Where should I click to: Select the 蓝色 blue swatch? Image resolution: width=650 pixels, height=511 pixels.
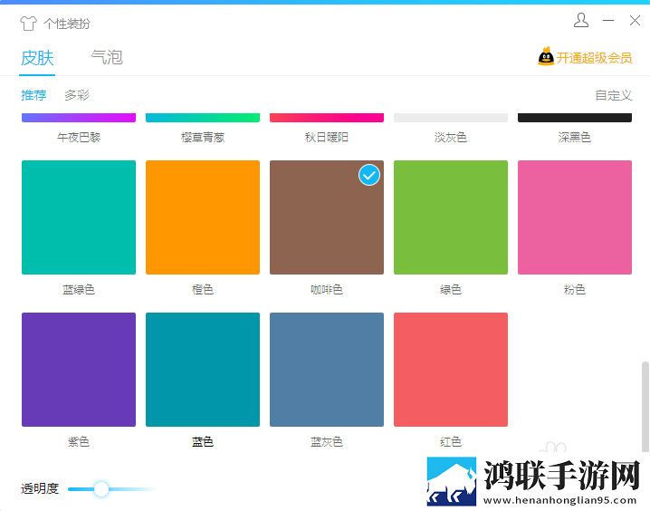[203, 370]
